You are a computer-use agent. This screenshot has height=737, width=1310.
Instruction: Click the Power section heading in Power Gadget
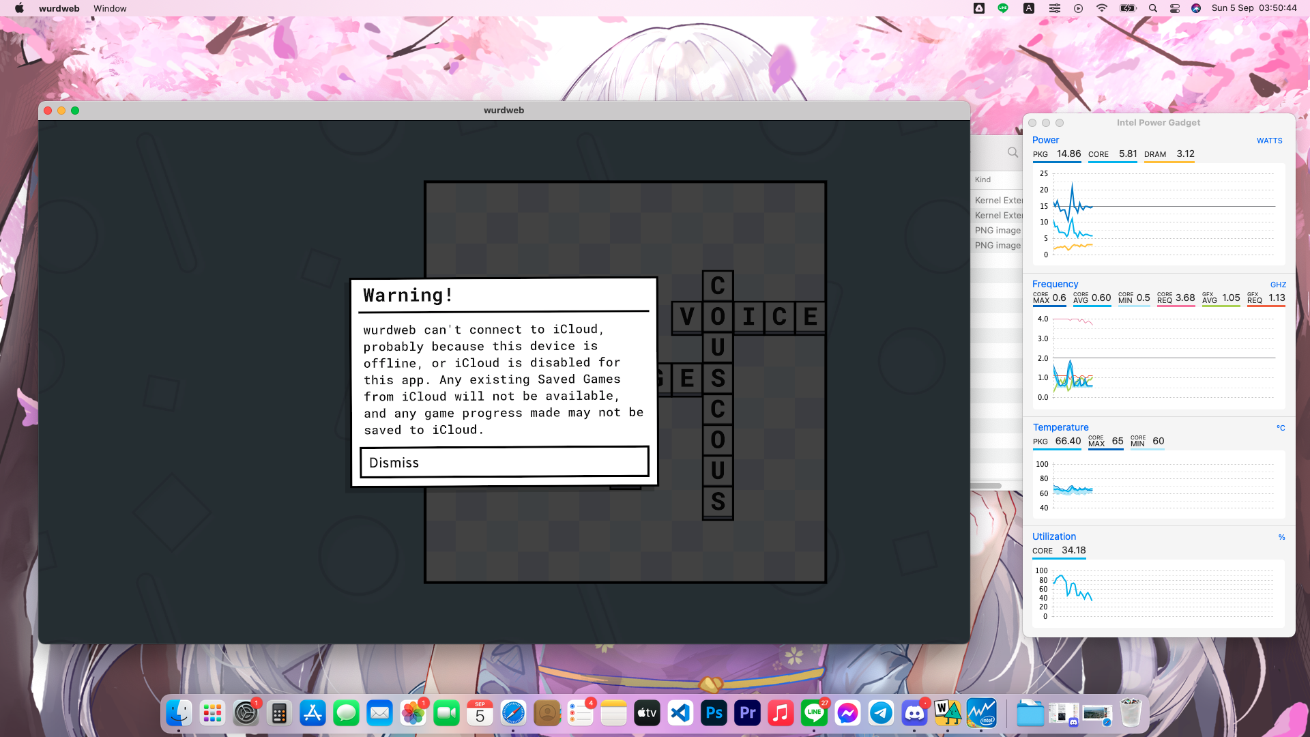coord(1045,140)
